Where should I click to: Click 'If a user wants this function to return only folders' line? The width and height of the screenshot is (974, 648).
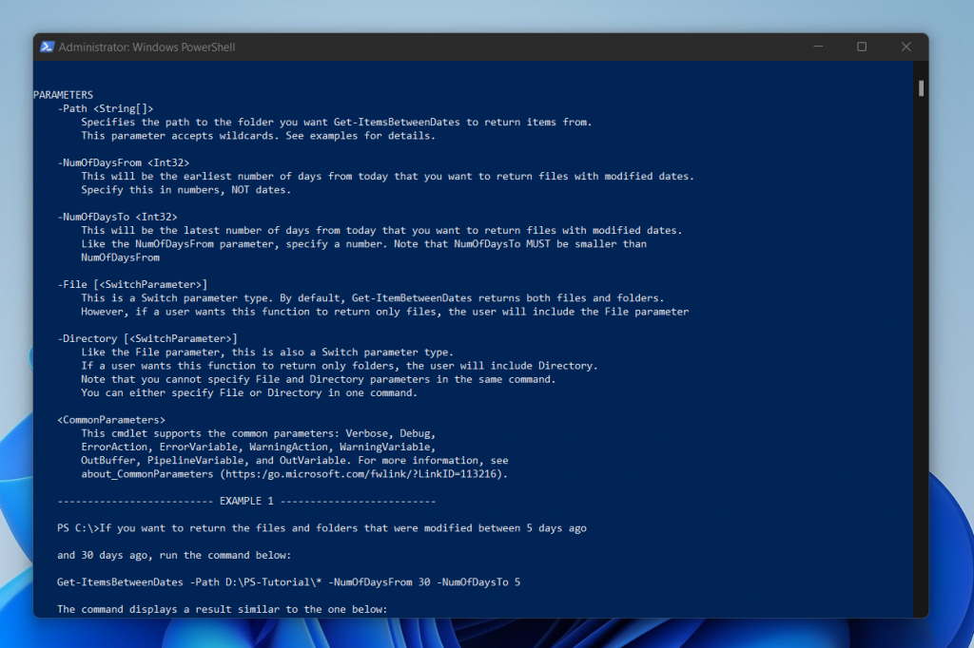(340, 366)
